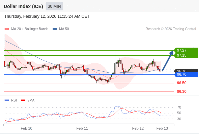Viewport: 199px width, 134px height.
Task: Click the Feb 11 date axis label
Action: click(x=82, y=128)
